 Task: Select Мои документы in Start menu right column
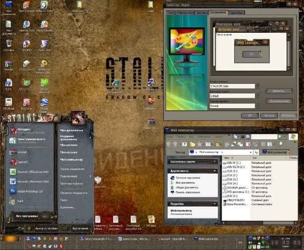coord(72,130)
